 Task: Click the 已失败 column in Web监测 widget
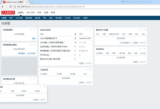24,91
